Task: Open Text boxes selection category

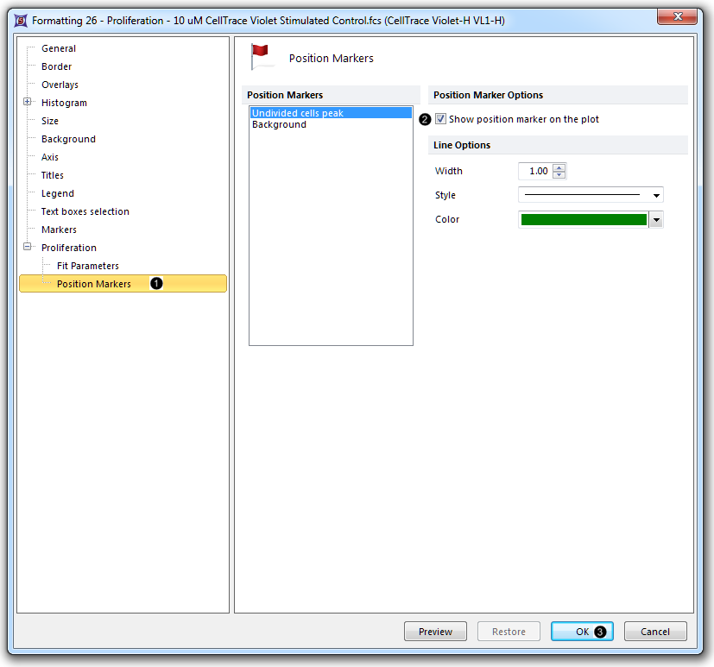Action: tap(85, 211)
